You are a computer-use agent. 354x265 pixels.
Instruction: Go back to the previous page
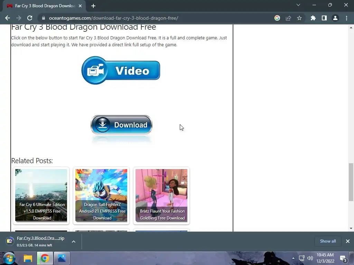click(x=8, y=18)
